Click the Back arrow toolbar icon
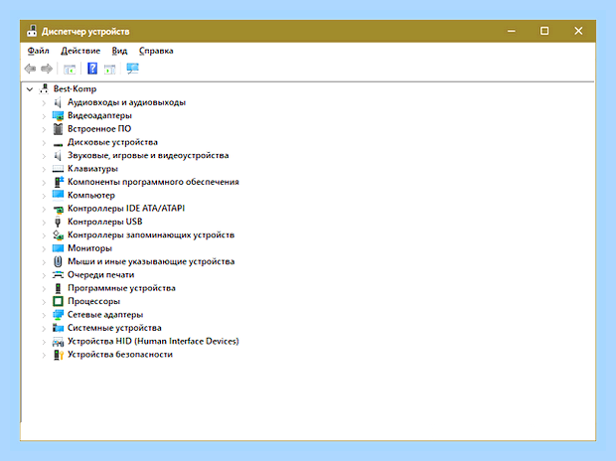 (x=30, y=69)
